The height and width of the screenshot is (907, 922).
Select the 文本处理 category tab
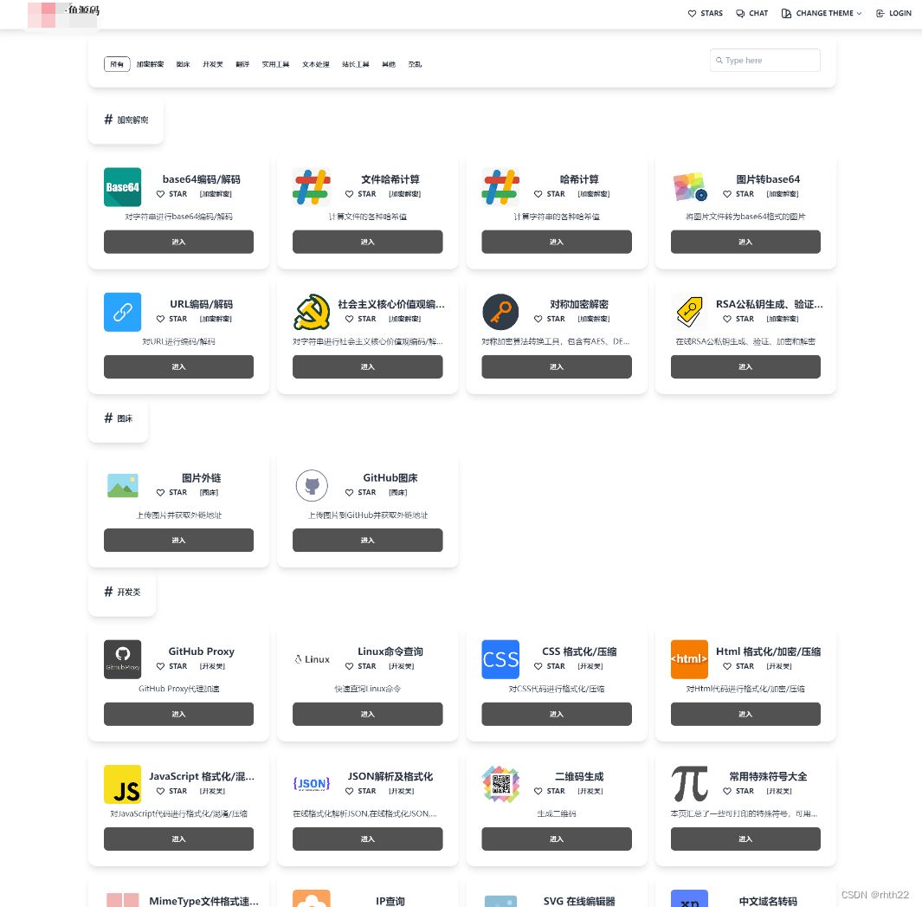316,64
